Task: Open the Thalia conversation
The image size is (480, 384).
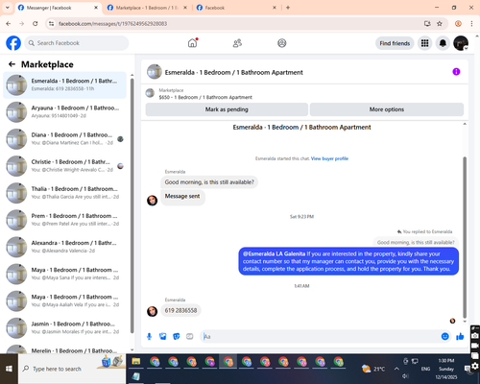Action: point(65,193)
